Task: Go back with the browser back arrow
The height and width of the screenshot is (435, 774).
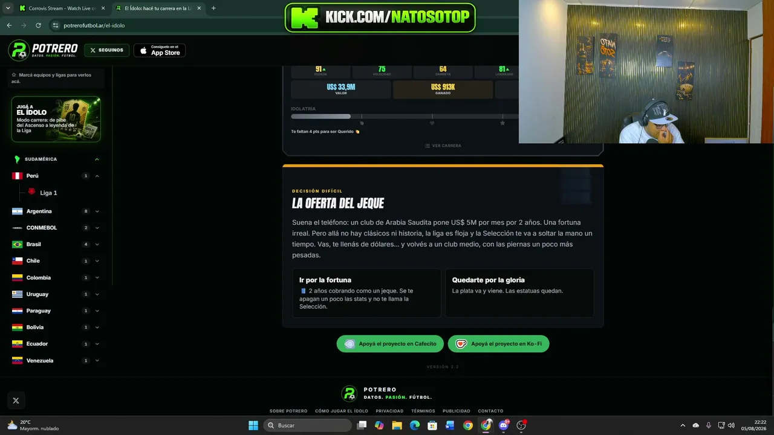Action: [x=9, y=25]
